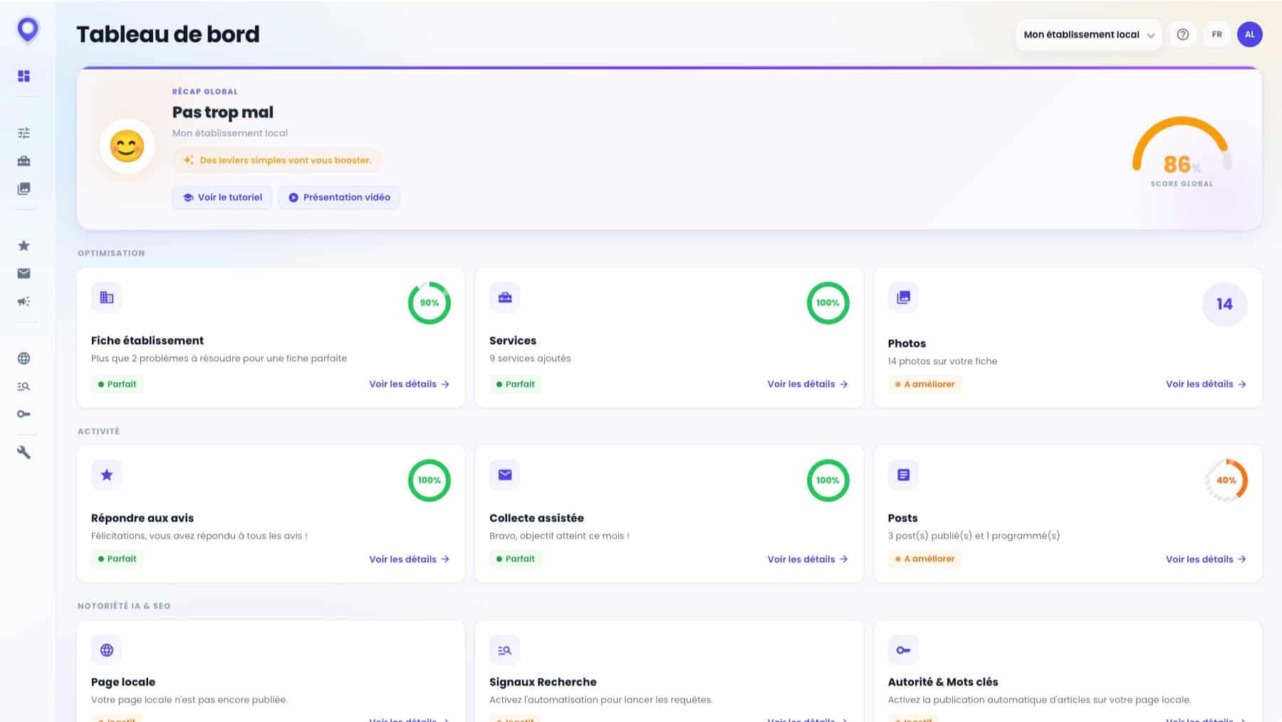This screenshot has height=722, width=1282.
Task: Open Voir les détails for Photos
Action: click(1206, 384)
